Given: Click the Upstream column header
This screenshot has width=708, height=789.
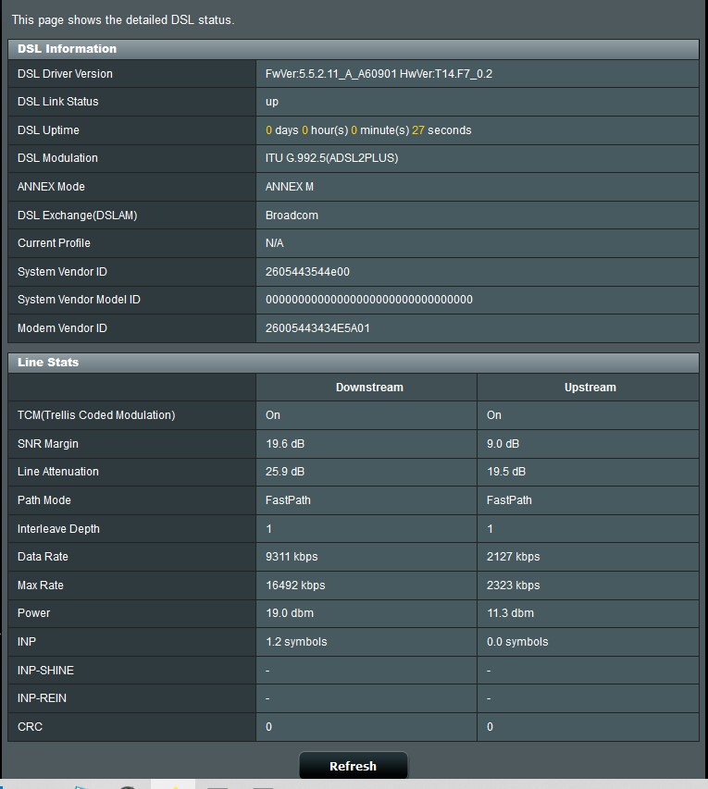Looking at the screenshot, I should (x=590, y=388).
